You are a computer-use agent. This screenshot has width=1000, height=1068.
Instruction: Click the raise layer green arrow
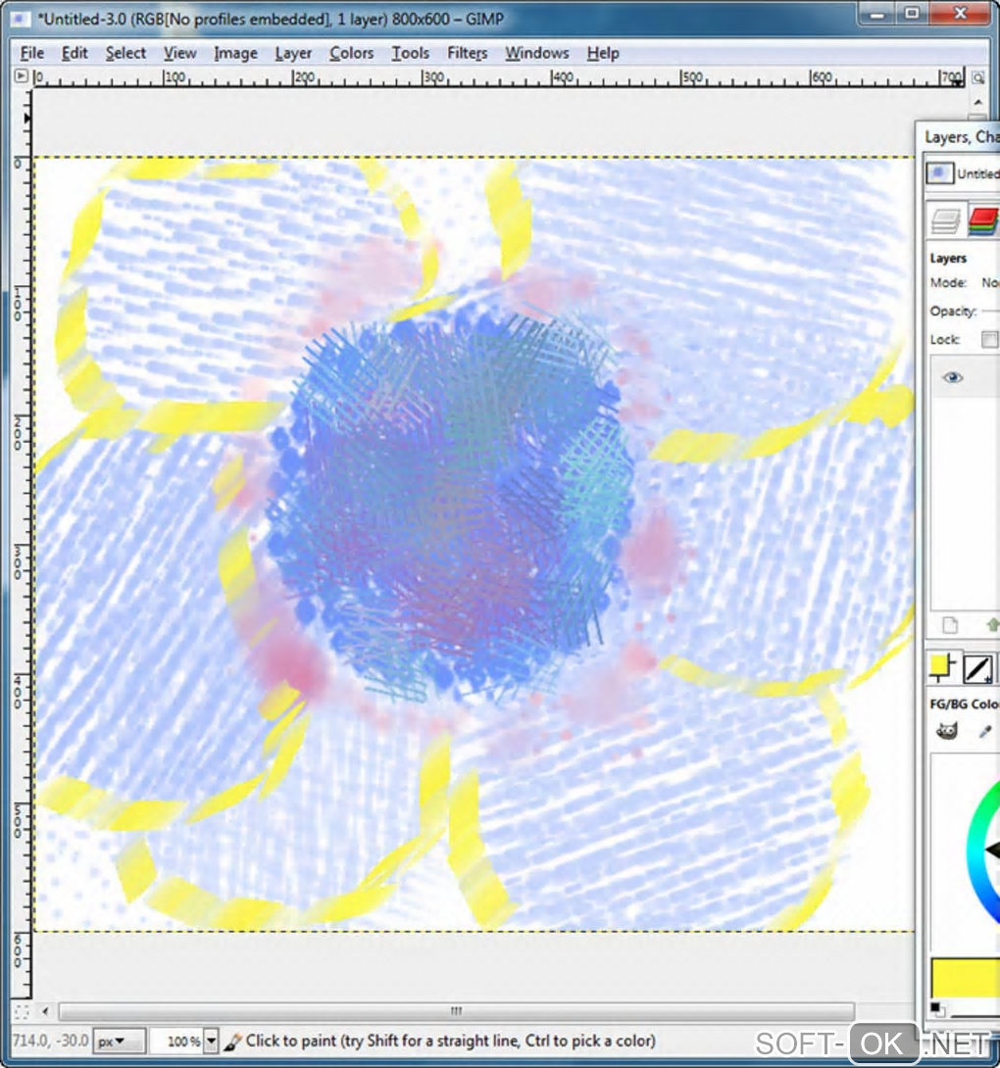point(992,624)
